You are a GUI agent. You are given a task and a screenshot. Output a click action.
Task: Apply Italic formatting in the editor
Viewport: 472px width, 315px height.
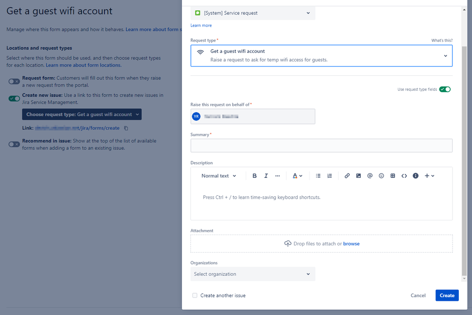[x=266, y=175]
